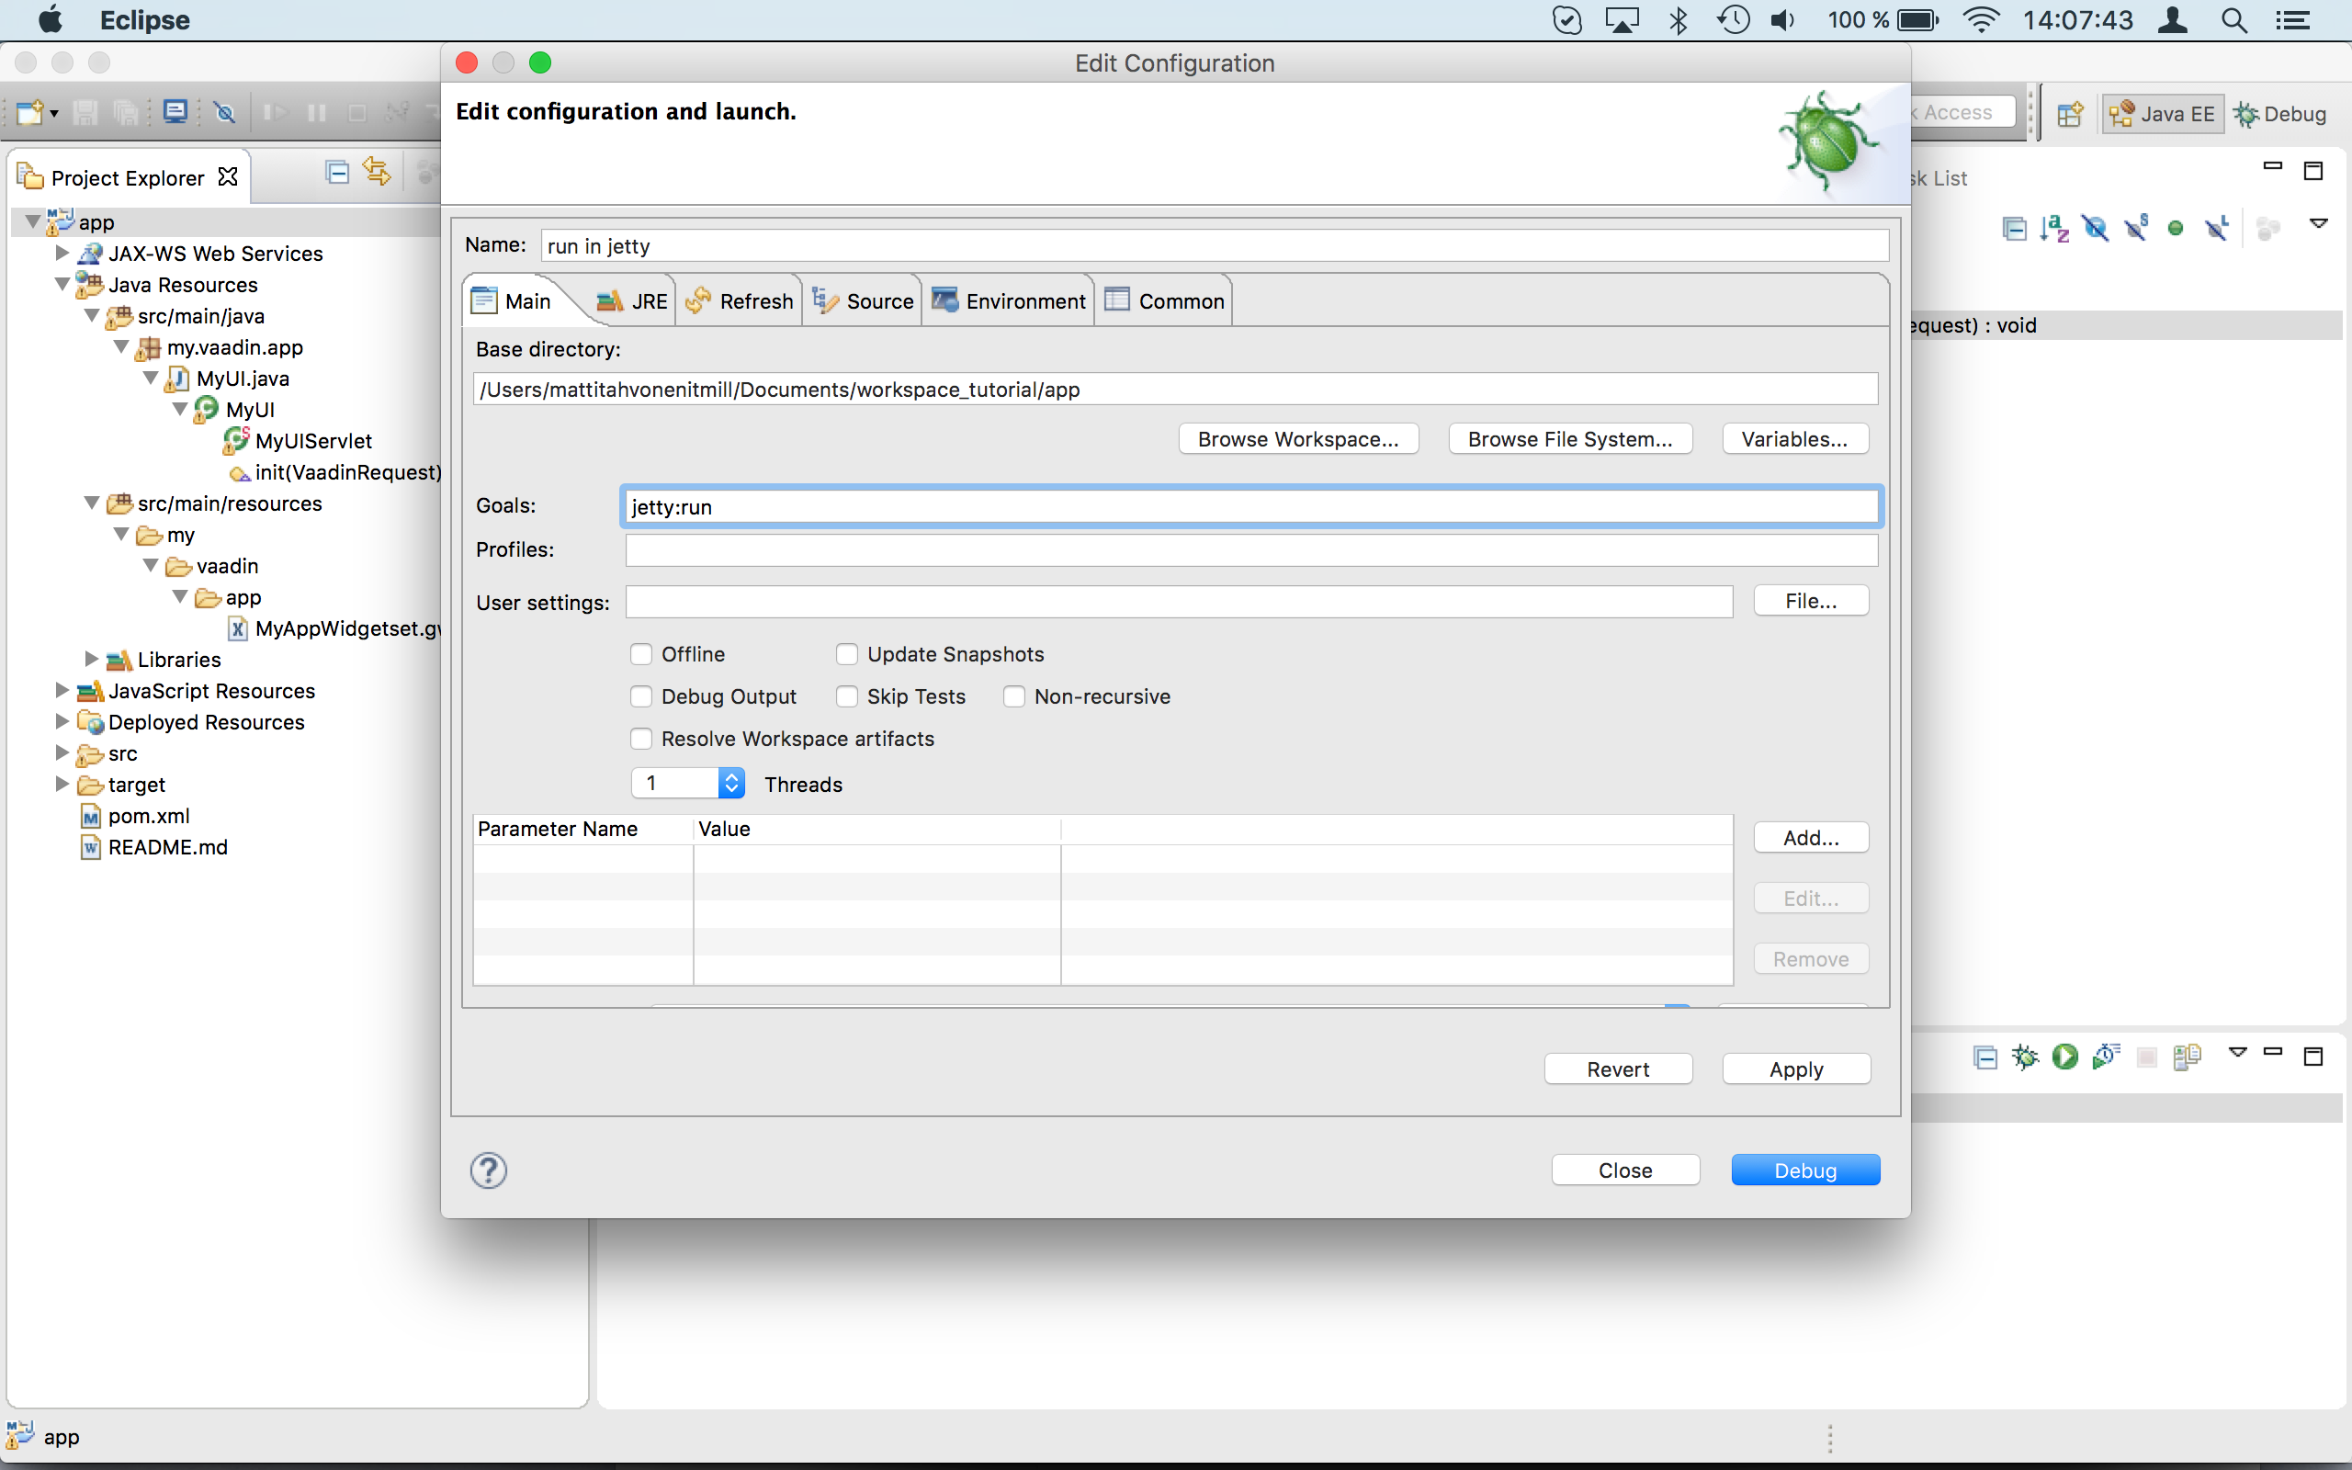This screenshot has height=1470, width=2352.
Task: Click the open console monitor toolbar icon
Action: click(175, 112)
